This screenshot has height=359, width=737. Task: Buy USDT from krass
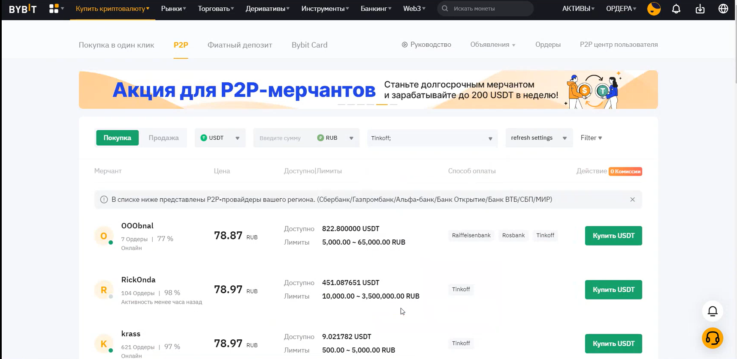click(x=613, y=344)
